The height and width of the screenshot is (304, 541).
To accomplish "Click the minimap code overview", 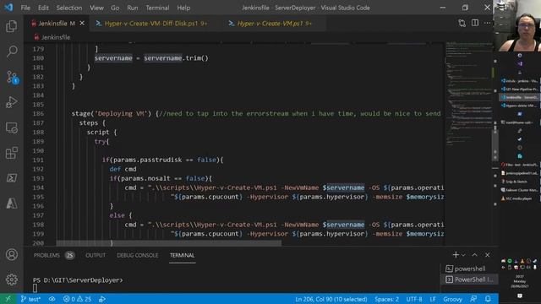I will [x=468, y=93].
